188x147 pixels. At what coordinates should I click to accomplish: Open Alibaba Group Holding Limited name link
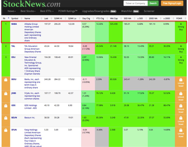(33, 32)
